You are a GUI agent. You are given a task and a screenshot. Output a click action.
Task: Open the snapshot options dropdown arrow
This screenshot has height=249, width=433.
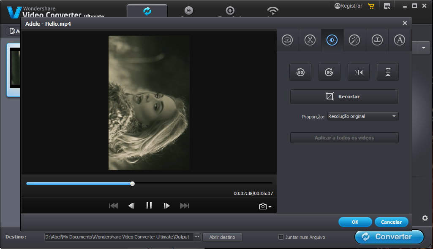coord(270,207)
